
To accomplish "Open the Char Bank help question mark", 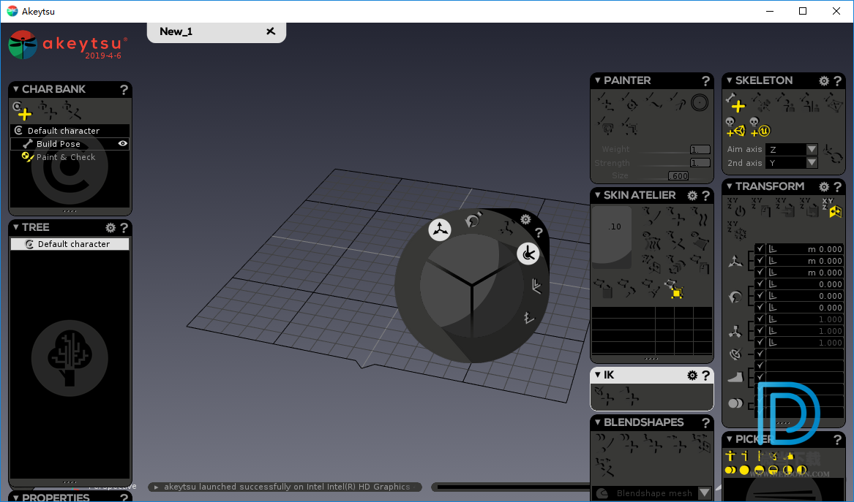I will [124, 89].
